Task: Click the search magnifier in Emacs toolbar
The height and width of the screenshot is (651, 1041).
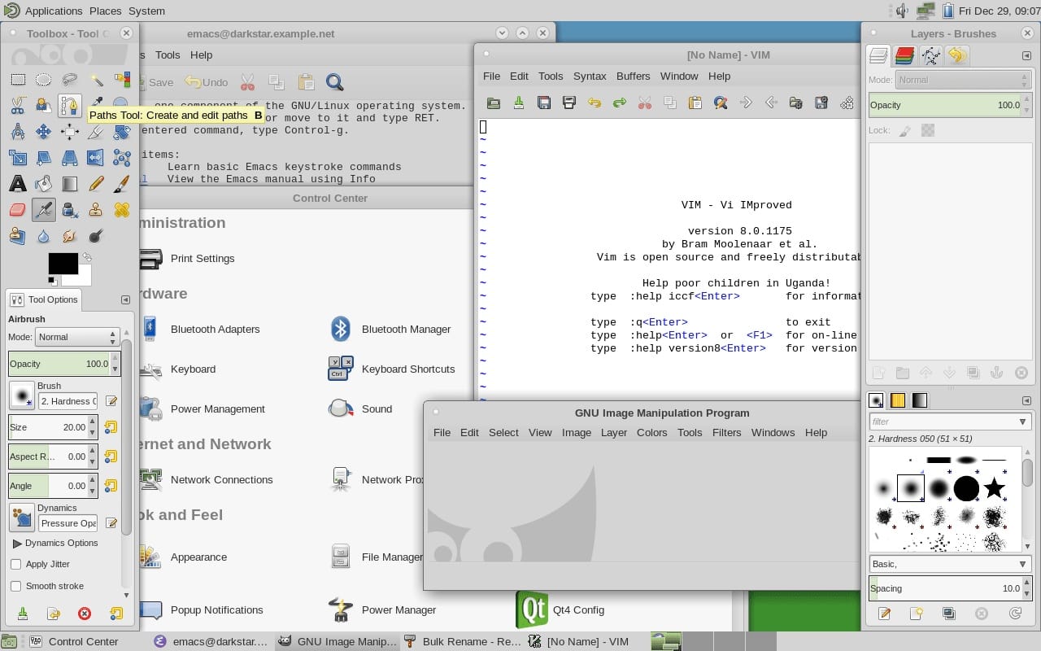Action: tap(334, 81)
